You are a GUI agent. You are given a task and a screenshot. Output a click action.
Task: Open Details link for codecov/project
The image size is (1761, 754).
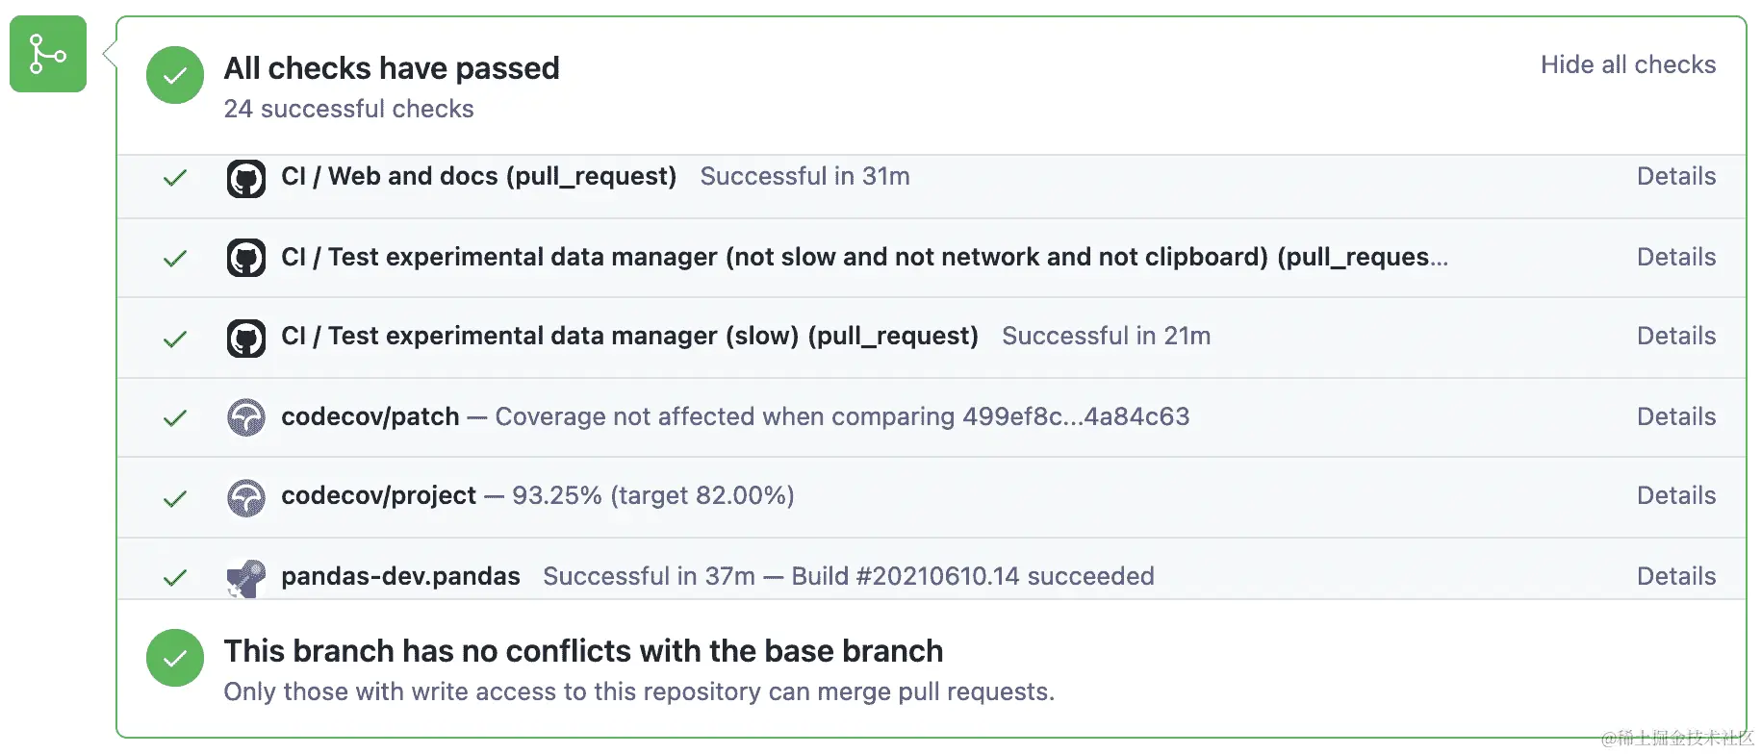point(1676,495)
